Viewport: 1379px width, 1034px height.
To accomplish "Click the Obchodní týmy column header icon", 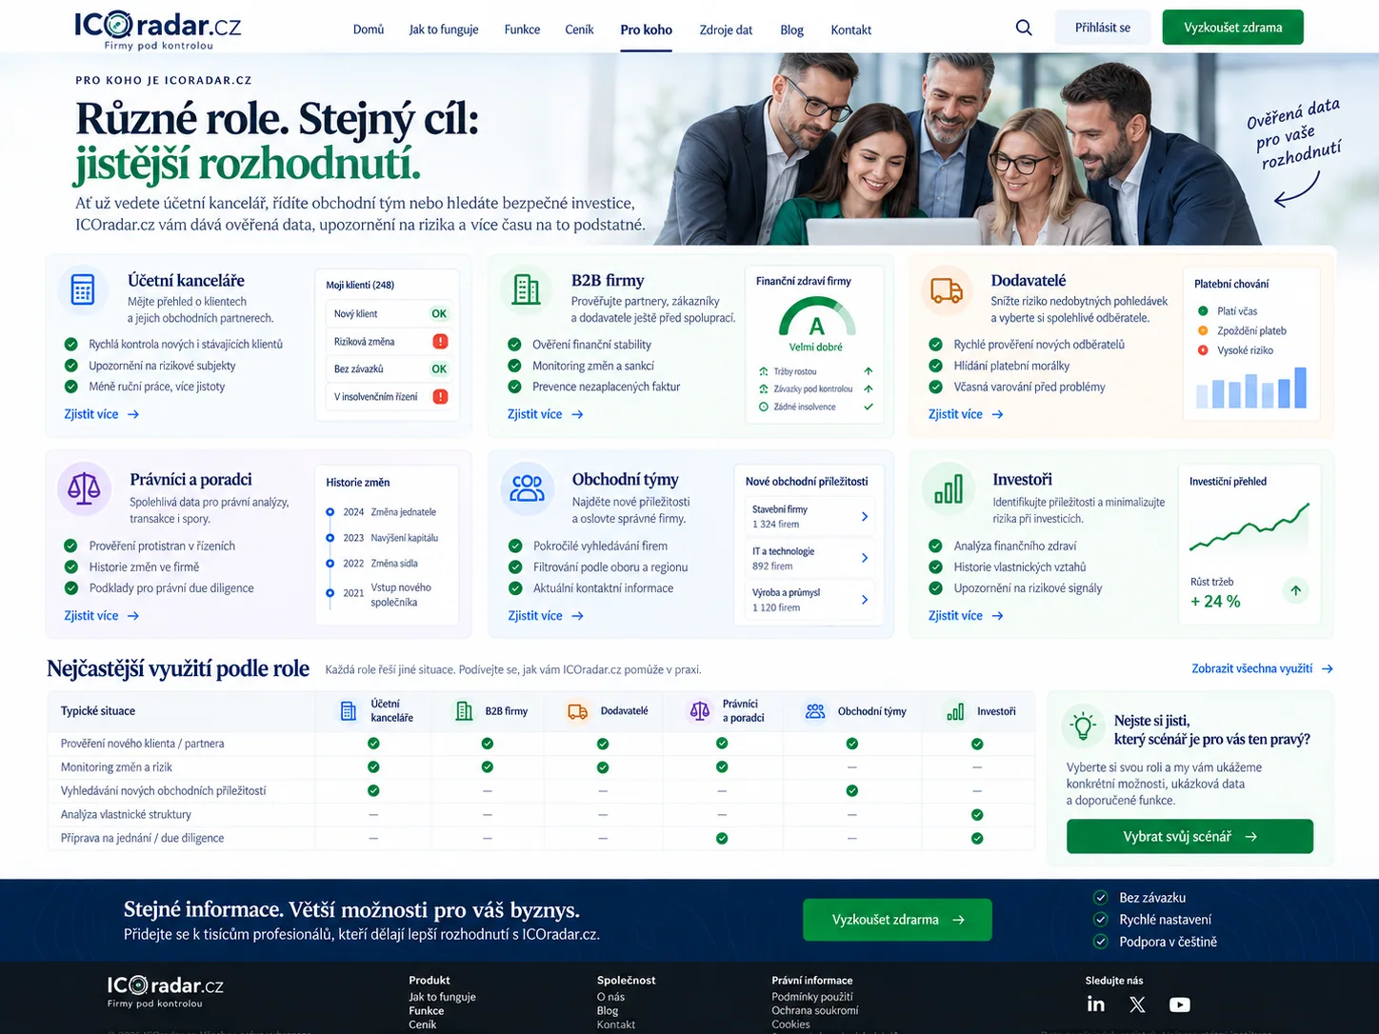I will click(x=815, y=711).
